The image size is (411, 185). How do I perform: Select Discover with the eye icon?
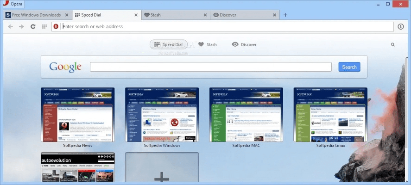[x=244, y=44]
